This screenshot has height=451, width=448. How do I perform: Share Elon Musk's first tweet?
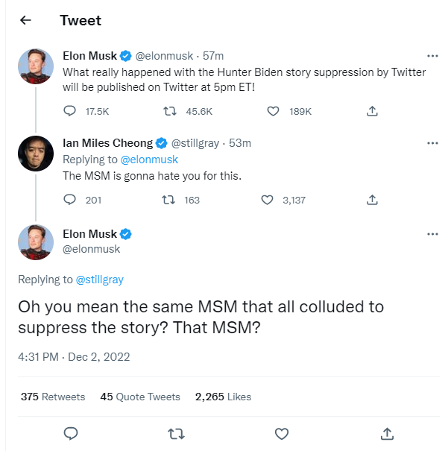click(373, 111)
